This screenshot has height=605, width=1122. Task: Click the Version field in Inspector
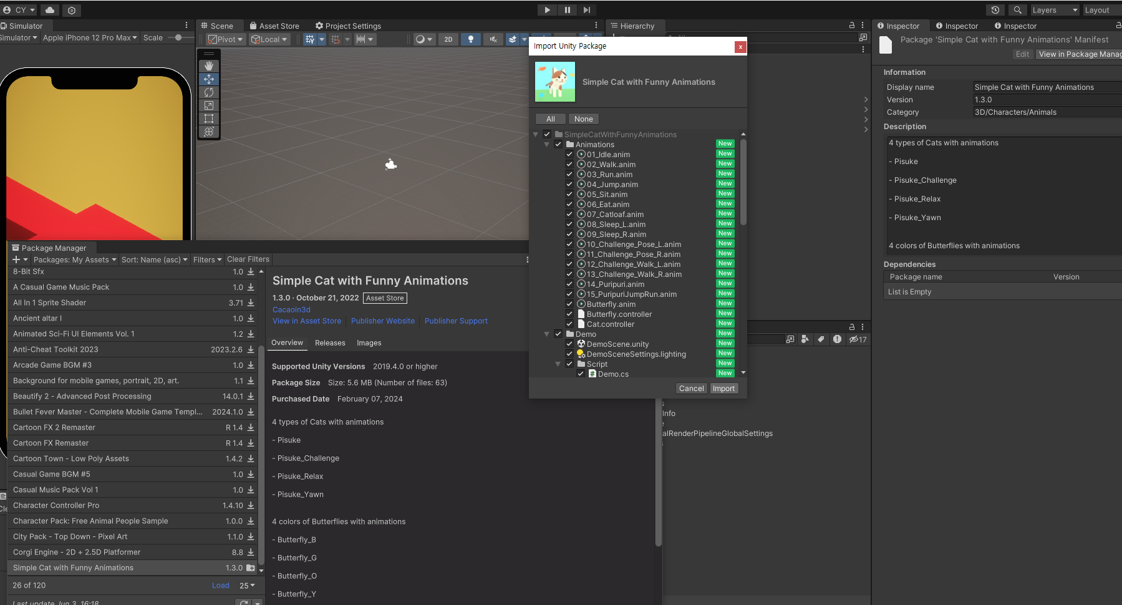[x=1047, y=100]
